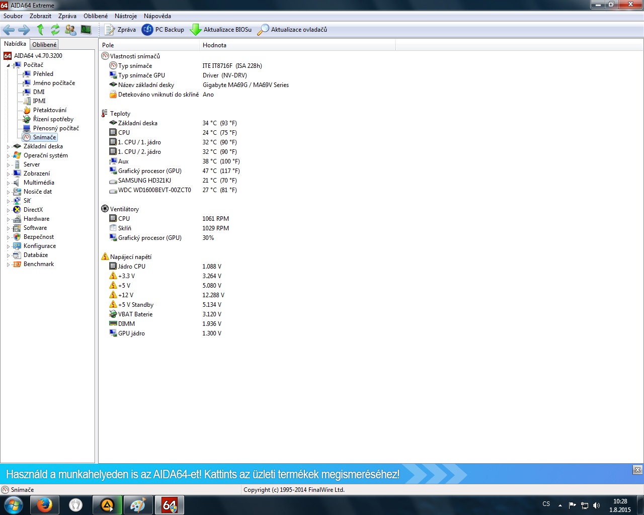
Task: Open the Nástroje menu
Action: click(x=126, y=16)
